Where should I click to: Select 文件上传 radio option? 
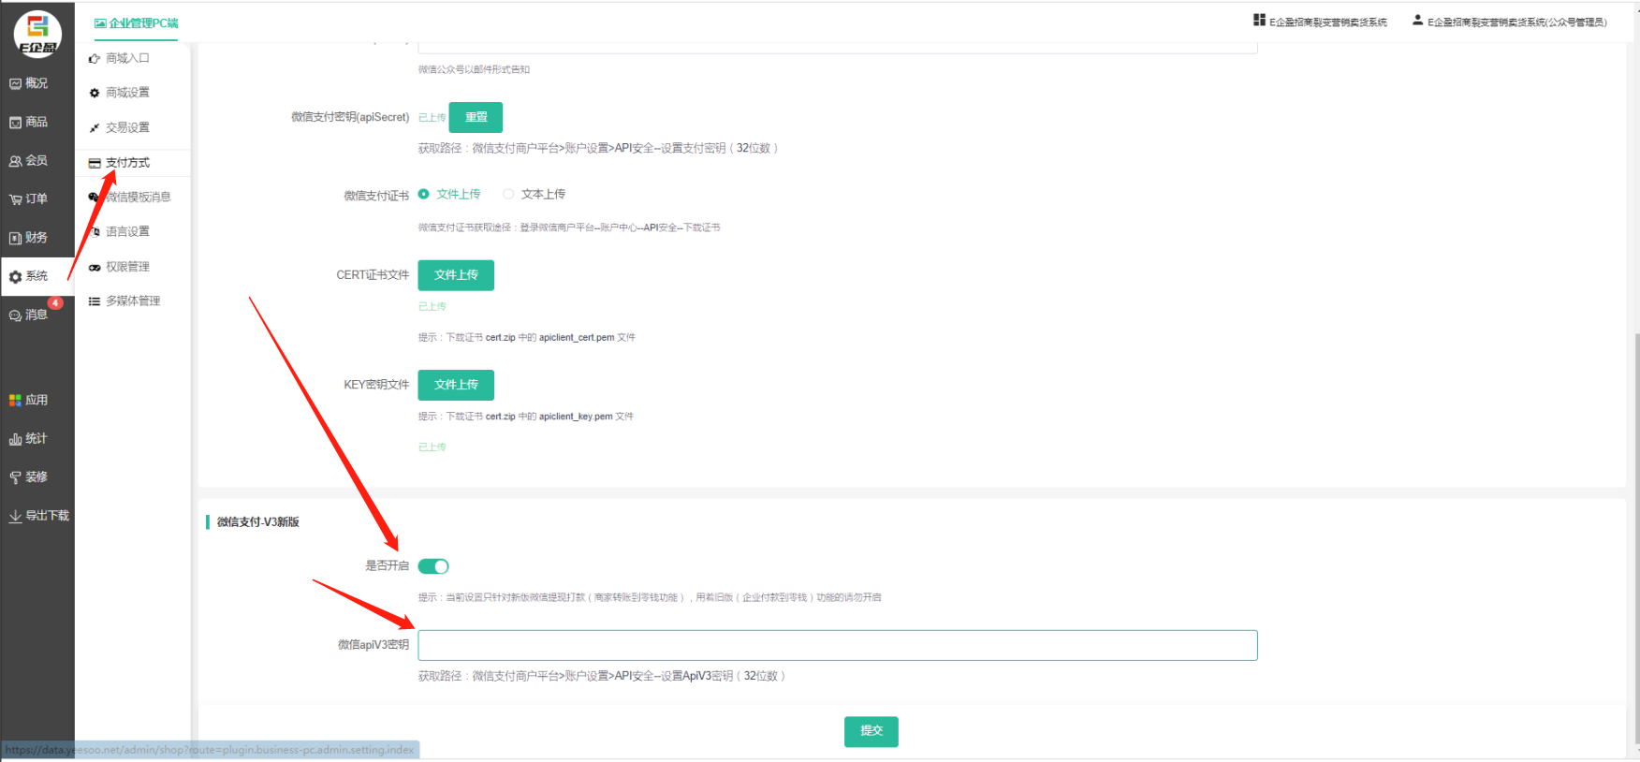click(x=424, y=194)
